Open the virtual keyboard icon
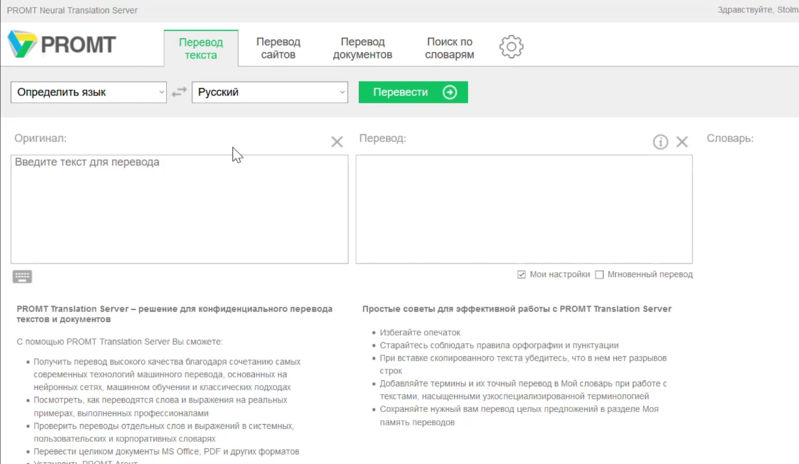Image resolution: width=799 pixels, height=464 pixels. tap(22, 276)
